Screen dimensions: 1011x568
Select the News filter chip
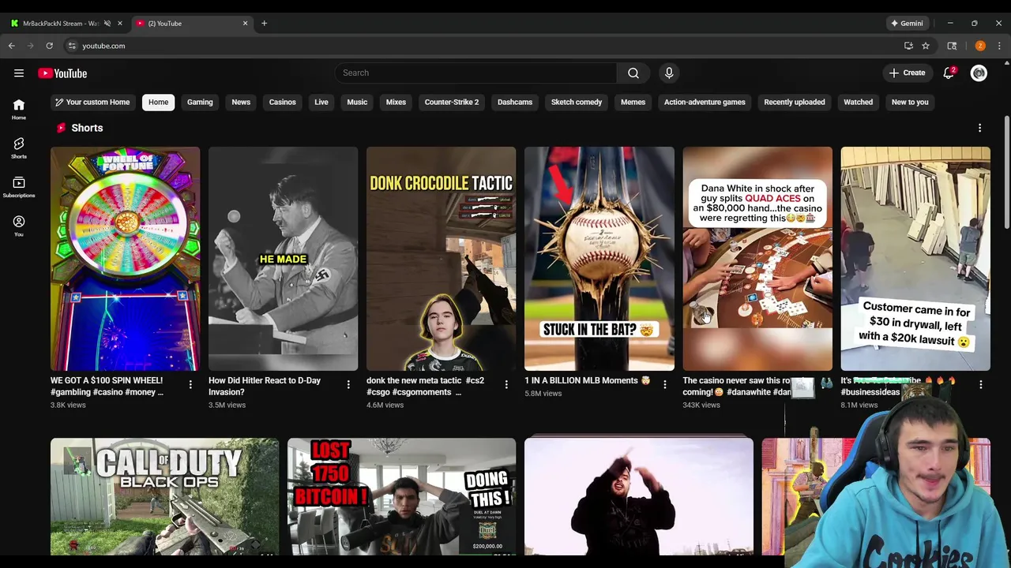(241, 102)
